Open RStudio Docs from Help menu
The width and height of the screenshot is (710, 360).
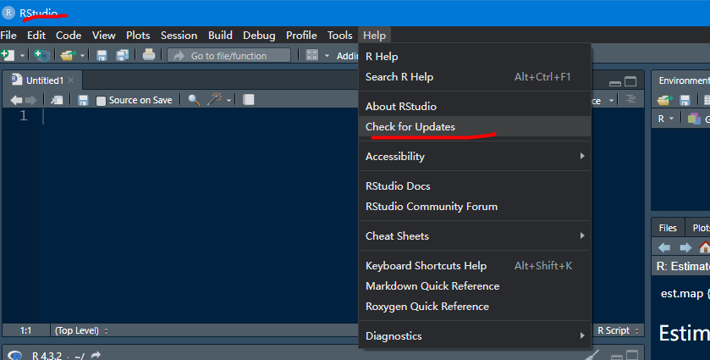click(475, 186)
